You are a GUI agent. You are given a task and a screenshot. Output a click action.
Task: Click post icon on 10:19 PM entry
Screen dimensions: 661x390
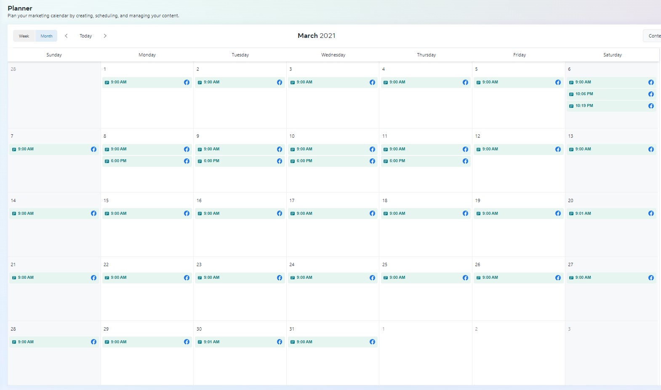571,106
